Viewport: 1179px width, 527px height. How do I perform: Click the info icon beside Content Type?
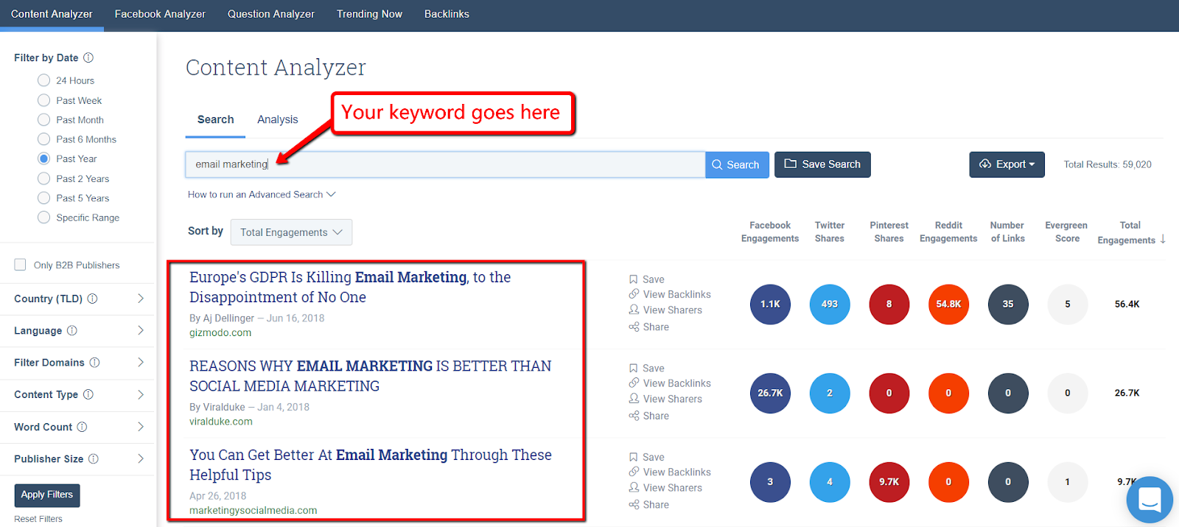tap(88, 394)
